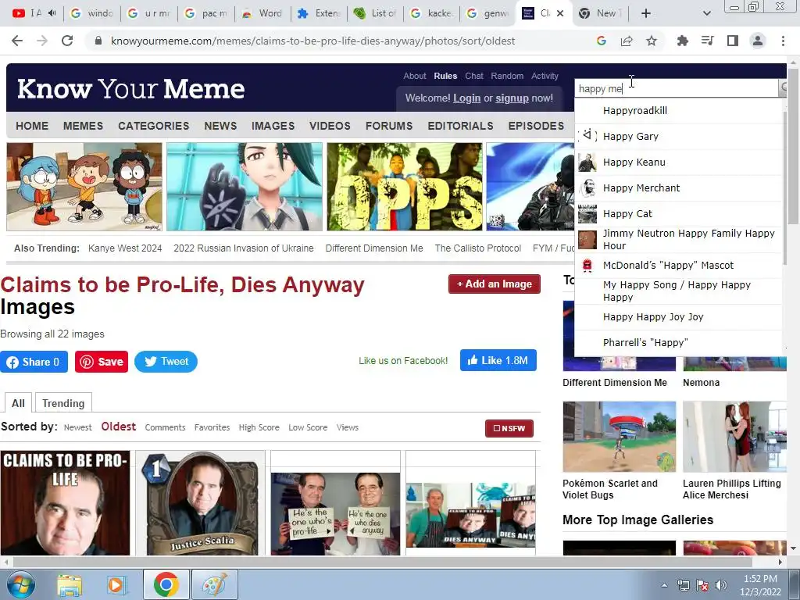Screen dimensions: 800x600
Task: Sort images by Newest
Action: [x=77, y=427]
